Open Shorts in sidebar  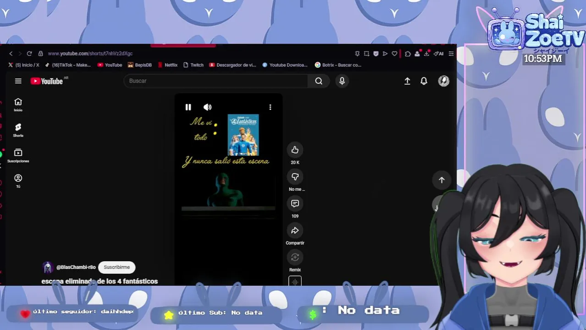(x=18, y=130)
